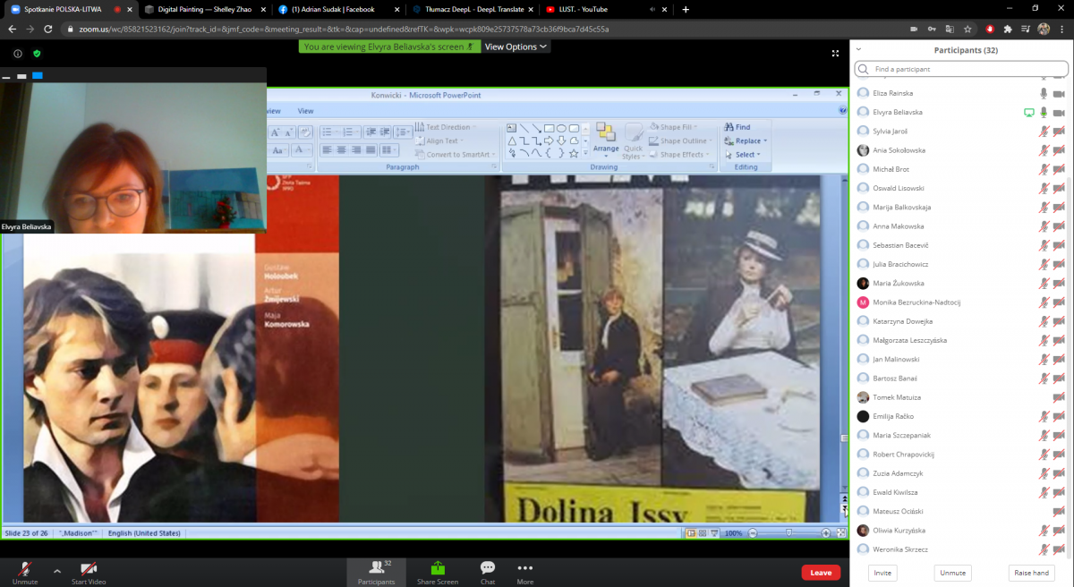Click Find in PowerPoint Editing group
The height and width of the screenshot is (587, 1074).
click(738, 127)
